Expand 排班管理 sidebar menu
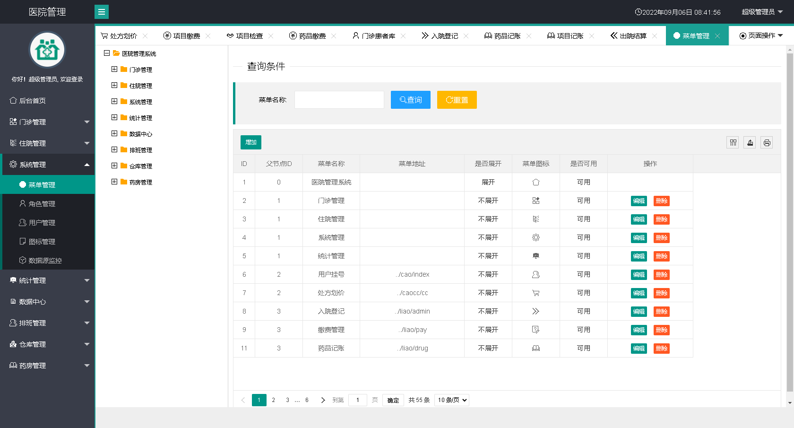This screenshot has width=794, height=428. point(47,323)
